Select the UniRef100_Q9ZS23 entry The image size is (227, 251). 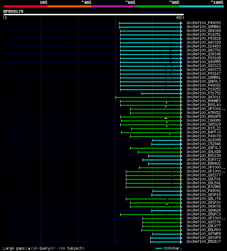tap(204, 66)
